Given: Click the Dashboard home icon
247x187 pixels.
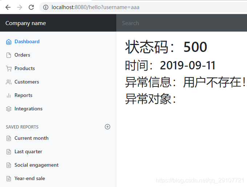Looking at the screenshot, I should coord(9,42).
